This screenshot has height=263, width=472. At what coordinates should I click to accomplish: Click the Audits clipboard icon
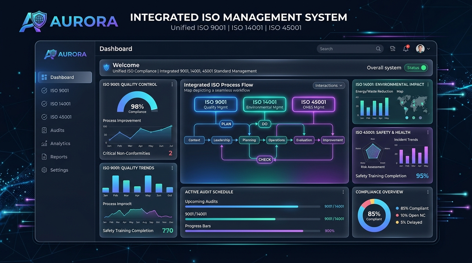44,130
